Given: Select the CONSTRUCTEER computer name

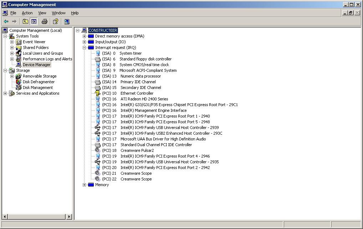Looking at the screenshot, I should pyautogui.click(x=103, y=30).
